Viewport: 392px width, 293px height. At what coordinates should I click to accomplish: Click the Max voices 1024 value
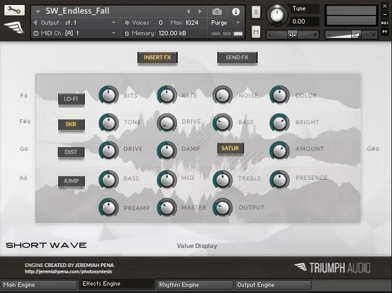(x=191, y=23)
